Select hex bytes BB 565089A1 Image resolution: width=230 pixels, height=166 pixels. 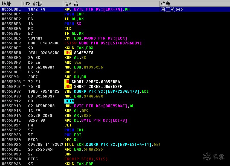tap(41, 67)
